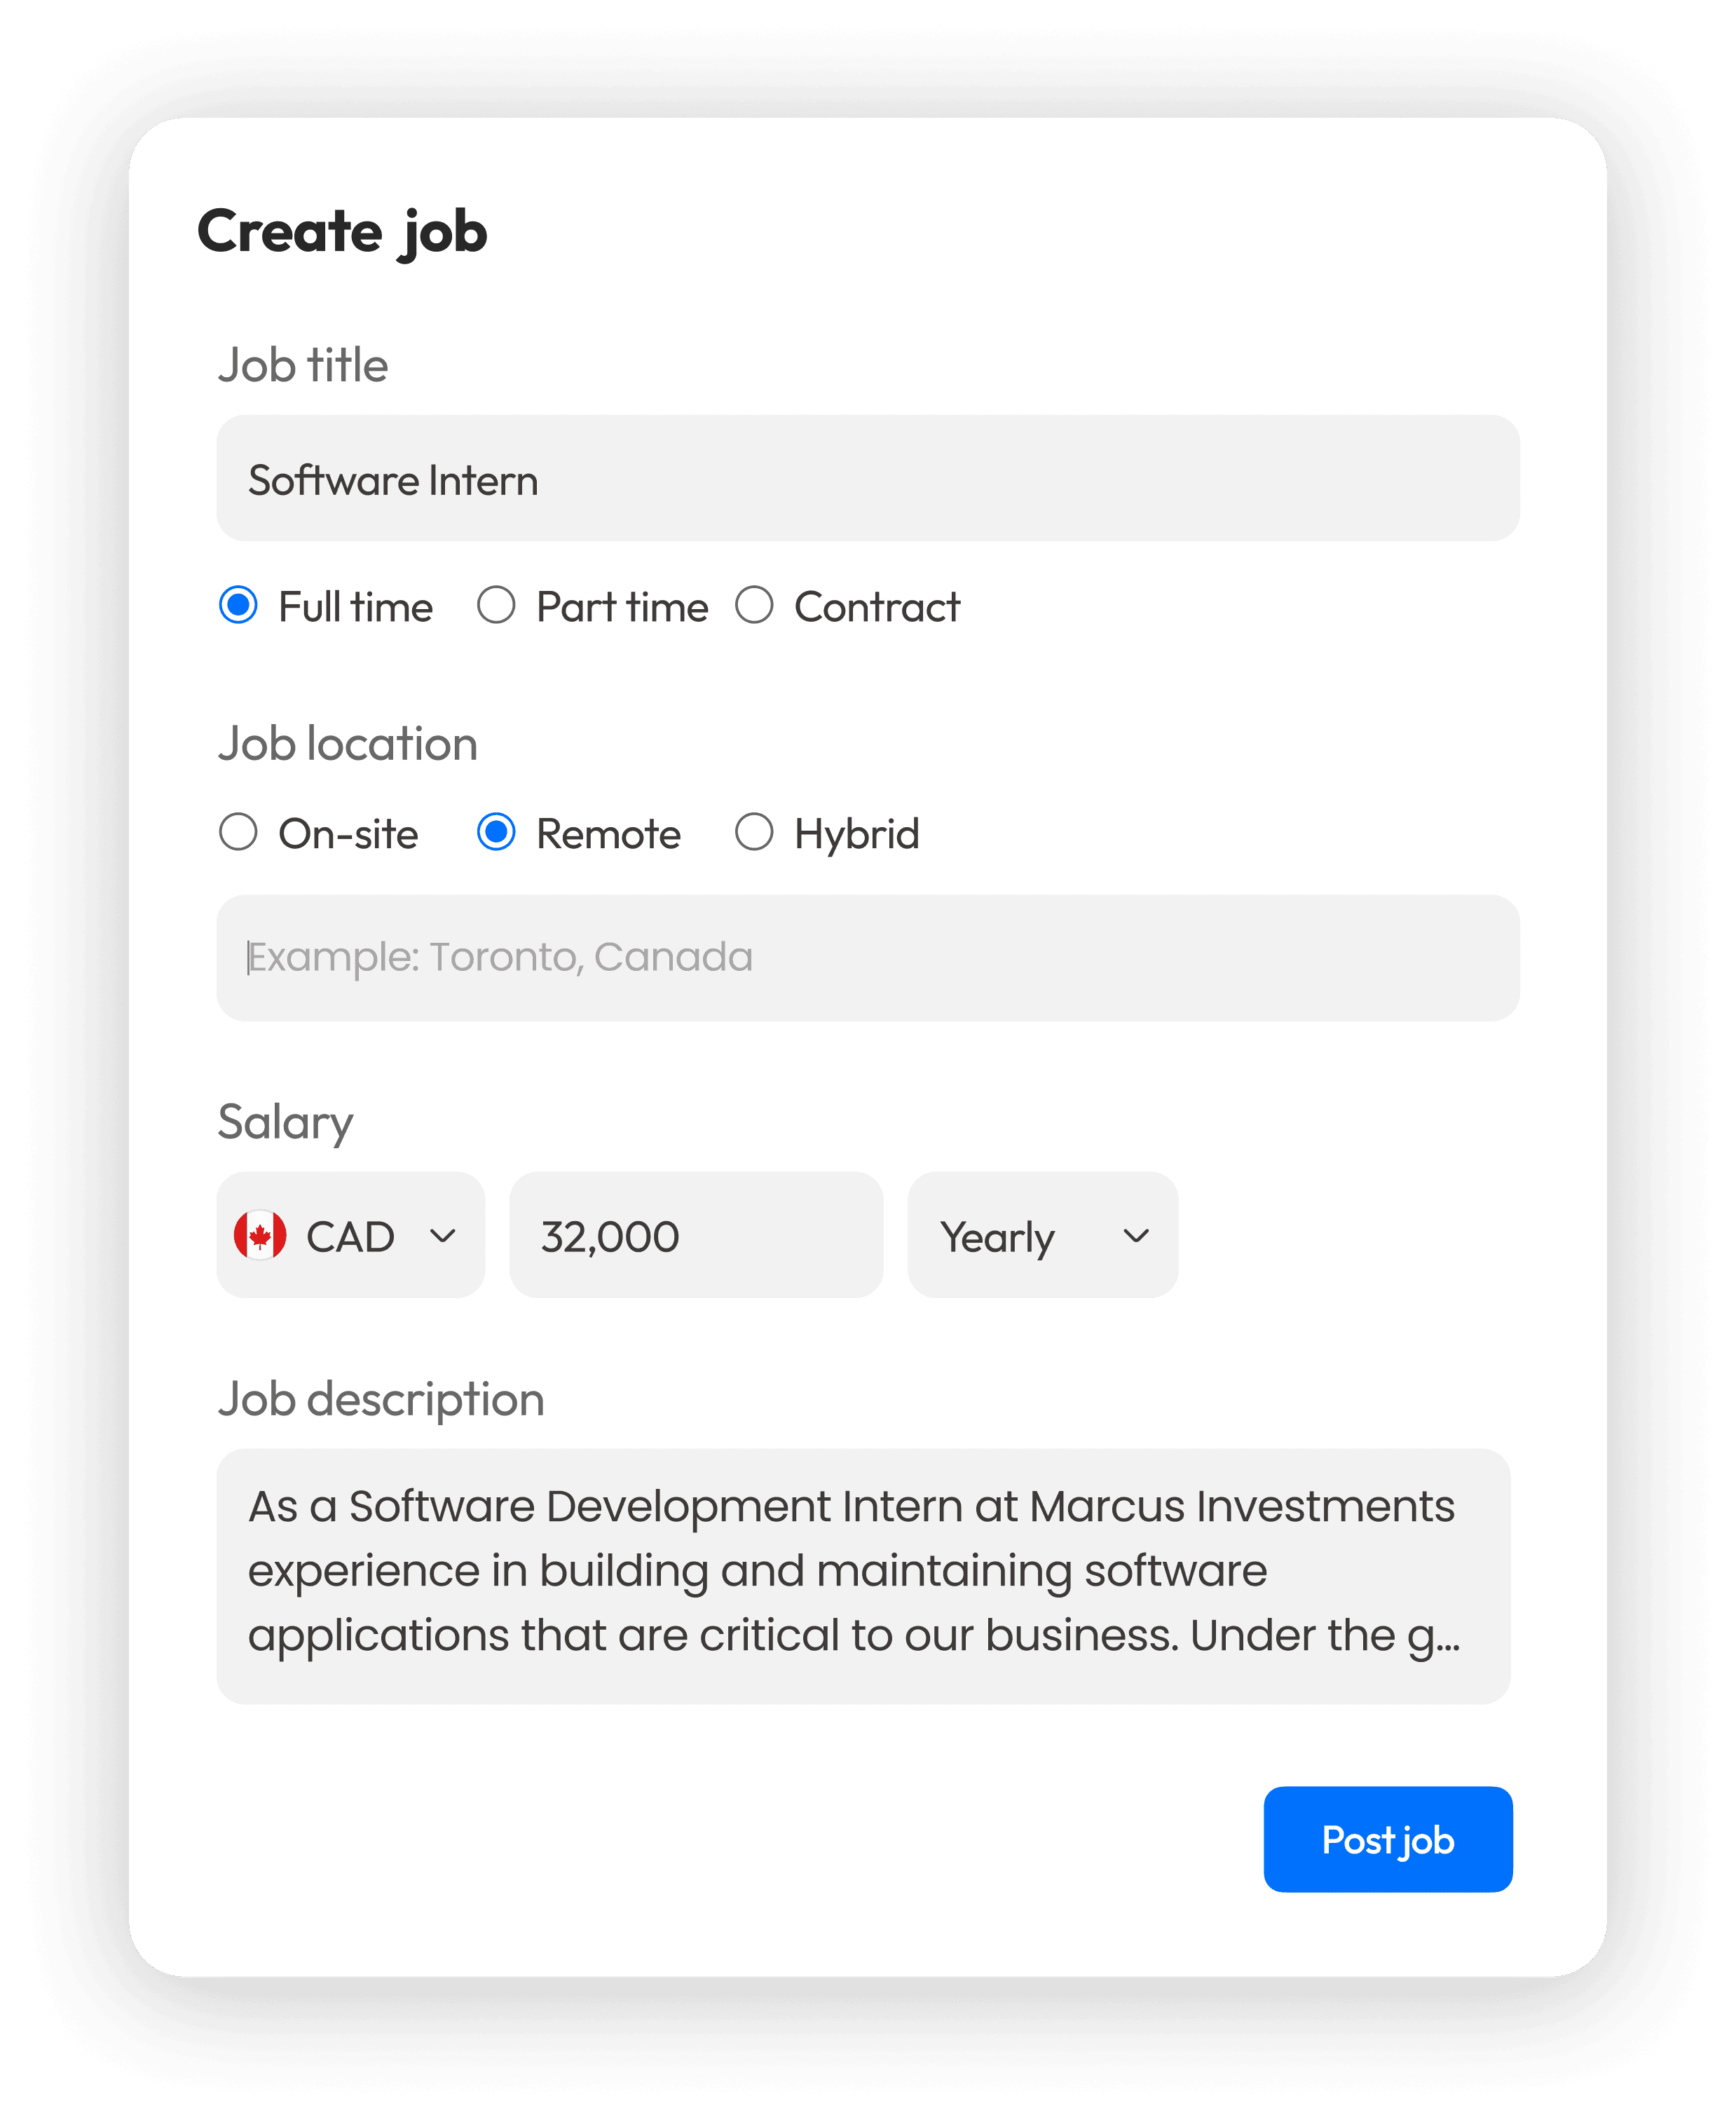Click the Hybrid label text

coord(856,835)
